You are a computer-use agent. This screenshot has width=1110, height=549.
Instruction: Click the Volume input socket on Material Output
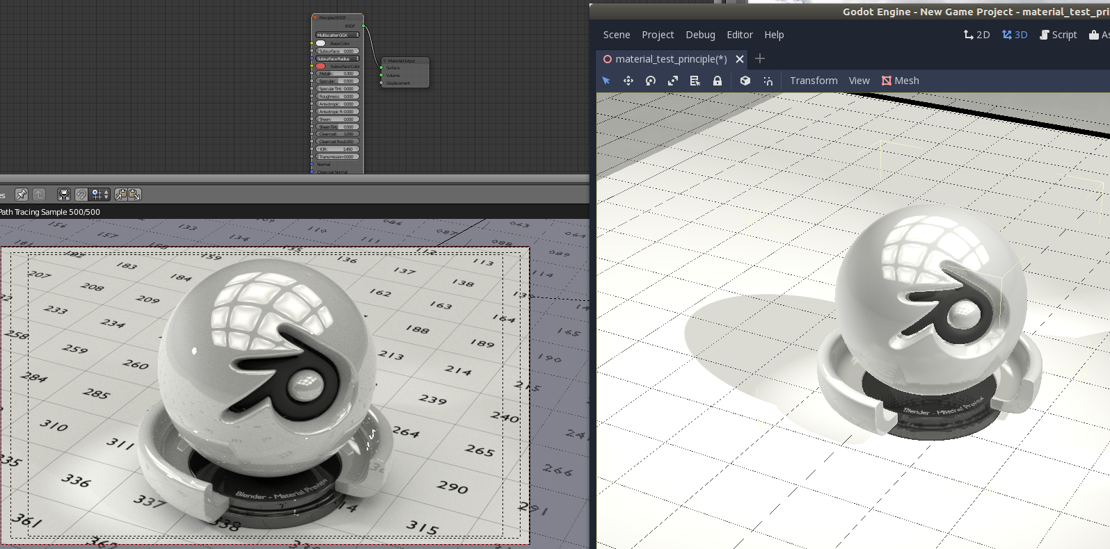coord(381,75)
